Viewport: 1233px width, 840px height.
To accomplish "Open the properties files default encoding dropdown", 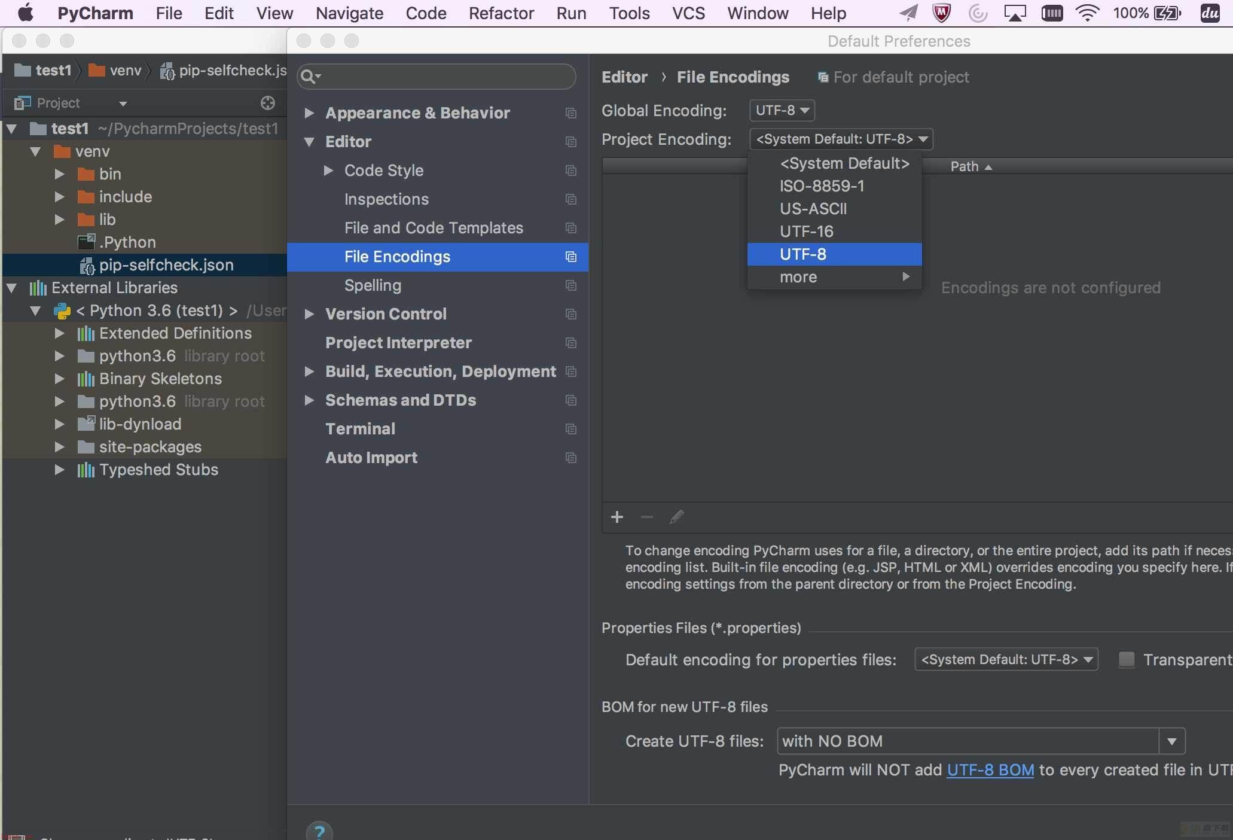I will click(1006, 659).
